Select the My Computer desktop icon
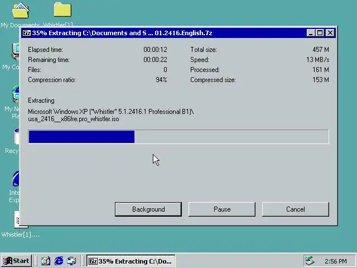Viewport: 357px width, 268px height. coord(11,57)
